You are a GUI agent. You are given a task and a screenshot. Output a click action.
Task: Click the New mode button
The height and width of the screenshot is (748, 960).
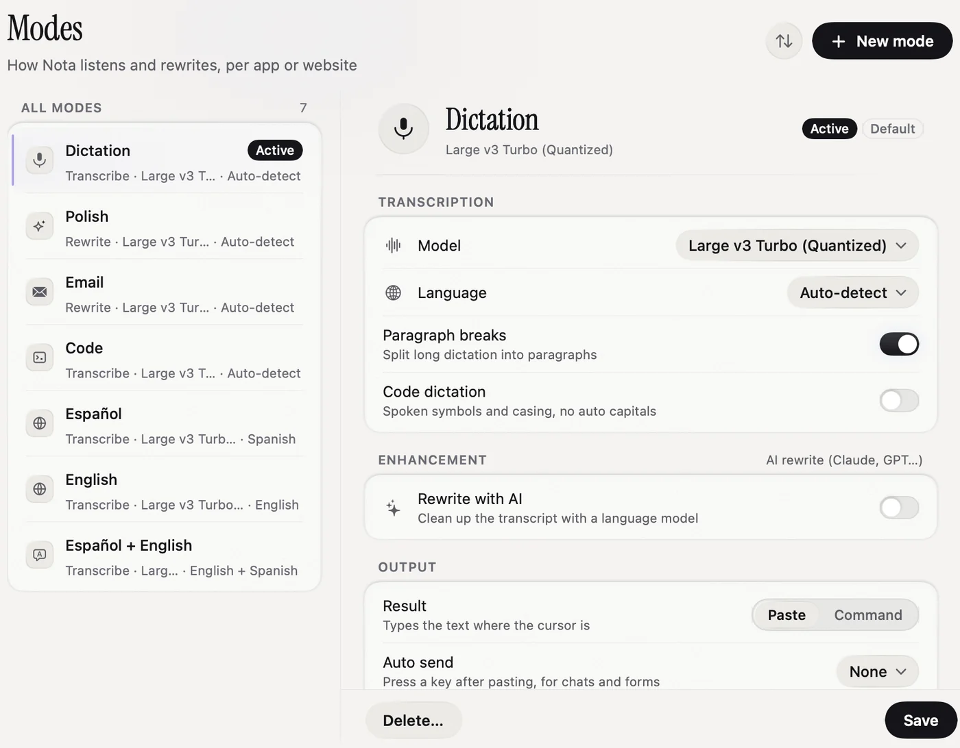(882, 41)
